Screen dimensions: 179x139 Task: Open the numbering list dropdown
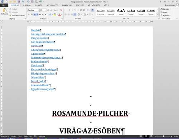pyautogui.click(x=72, y=10)
